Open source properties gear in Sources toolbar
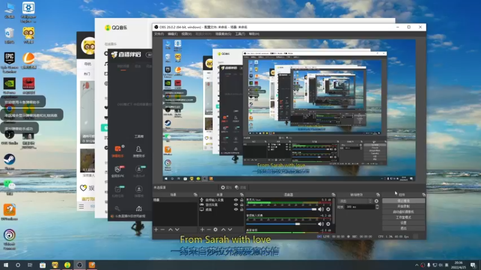The width and height of the screenshot is (481, 270). coord(215,229)
